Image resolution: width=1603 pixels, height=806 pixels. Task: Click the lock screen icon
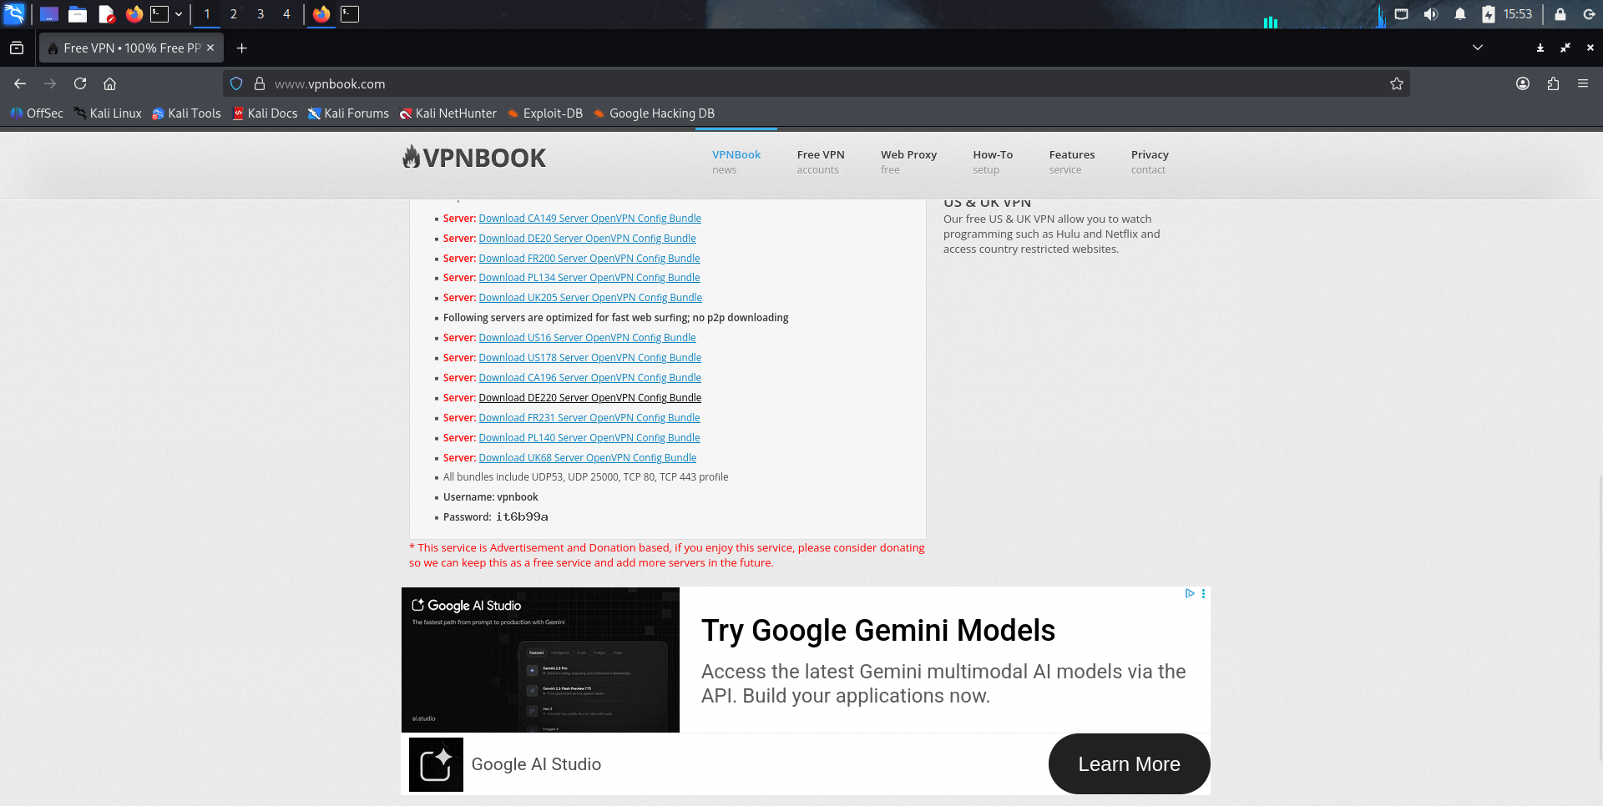pos(1560,14)
